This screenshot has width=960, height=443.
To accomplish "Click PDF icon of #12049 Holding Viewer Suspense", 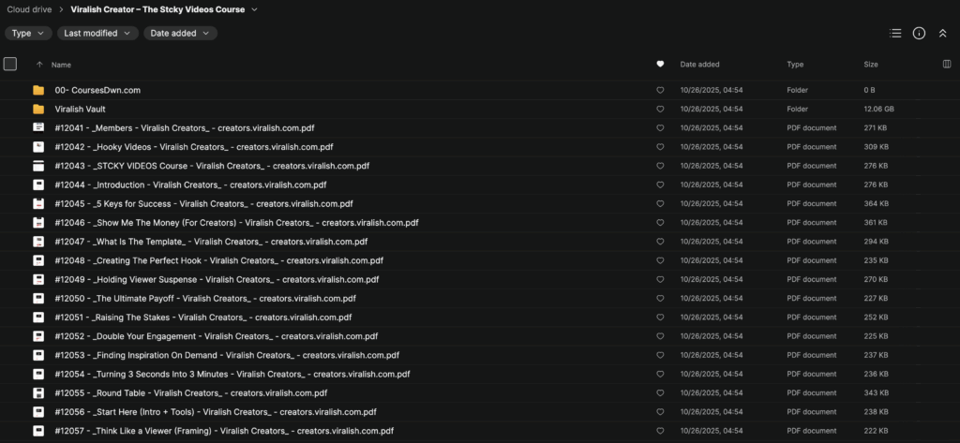I will pos(38,280).
